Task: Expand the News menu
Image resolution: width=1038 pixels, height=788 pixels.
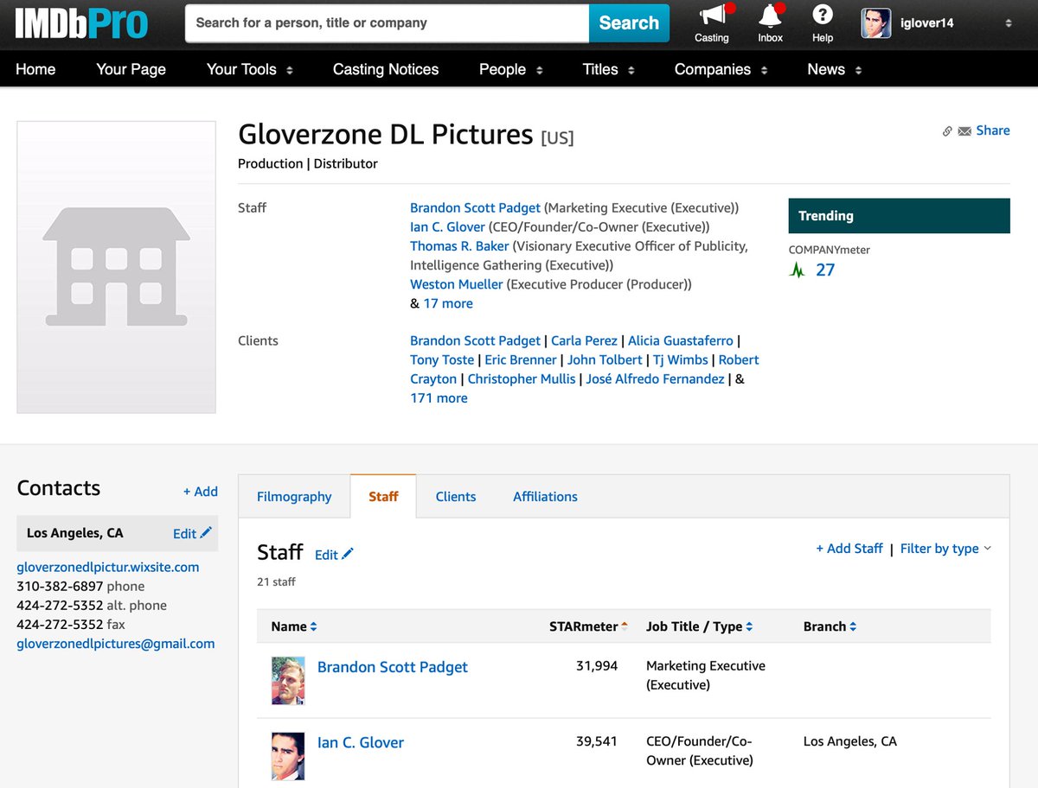Action: click(x=835, y=69)
